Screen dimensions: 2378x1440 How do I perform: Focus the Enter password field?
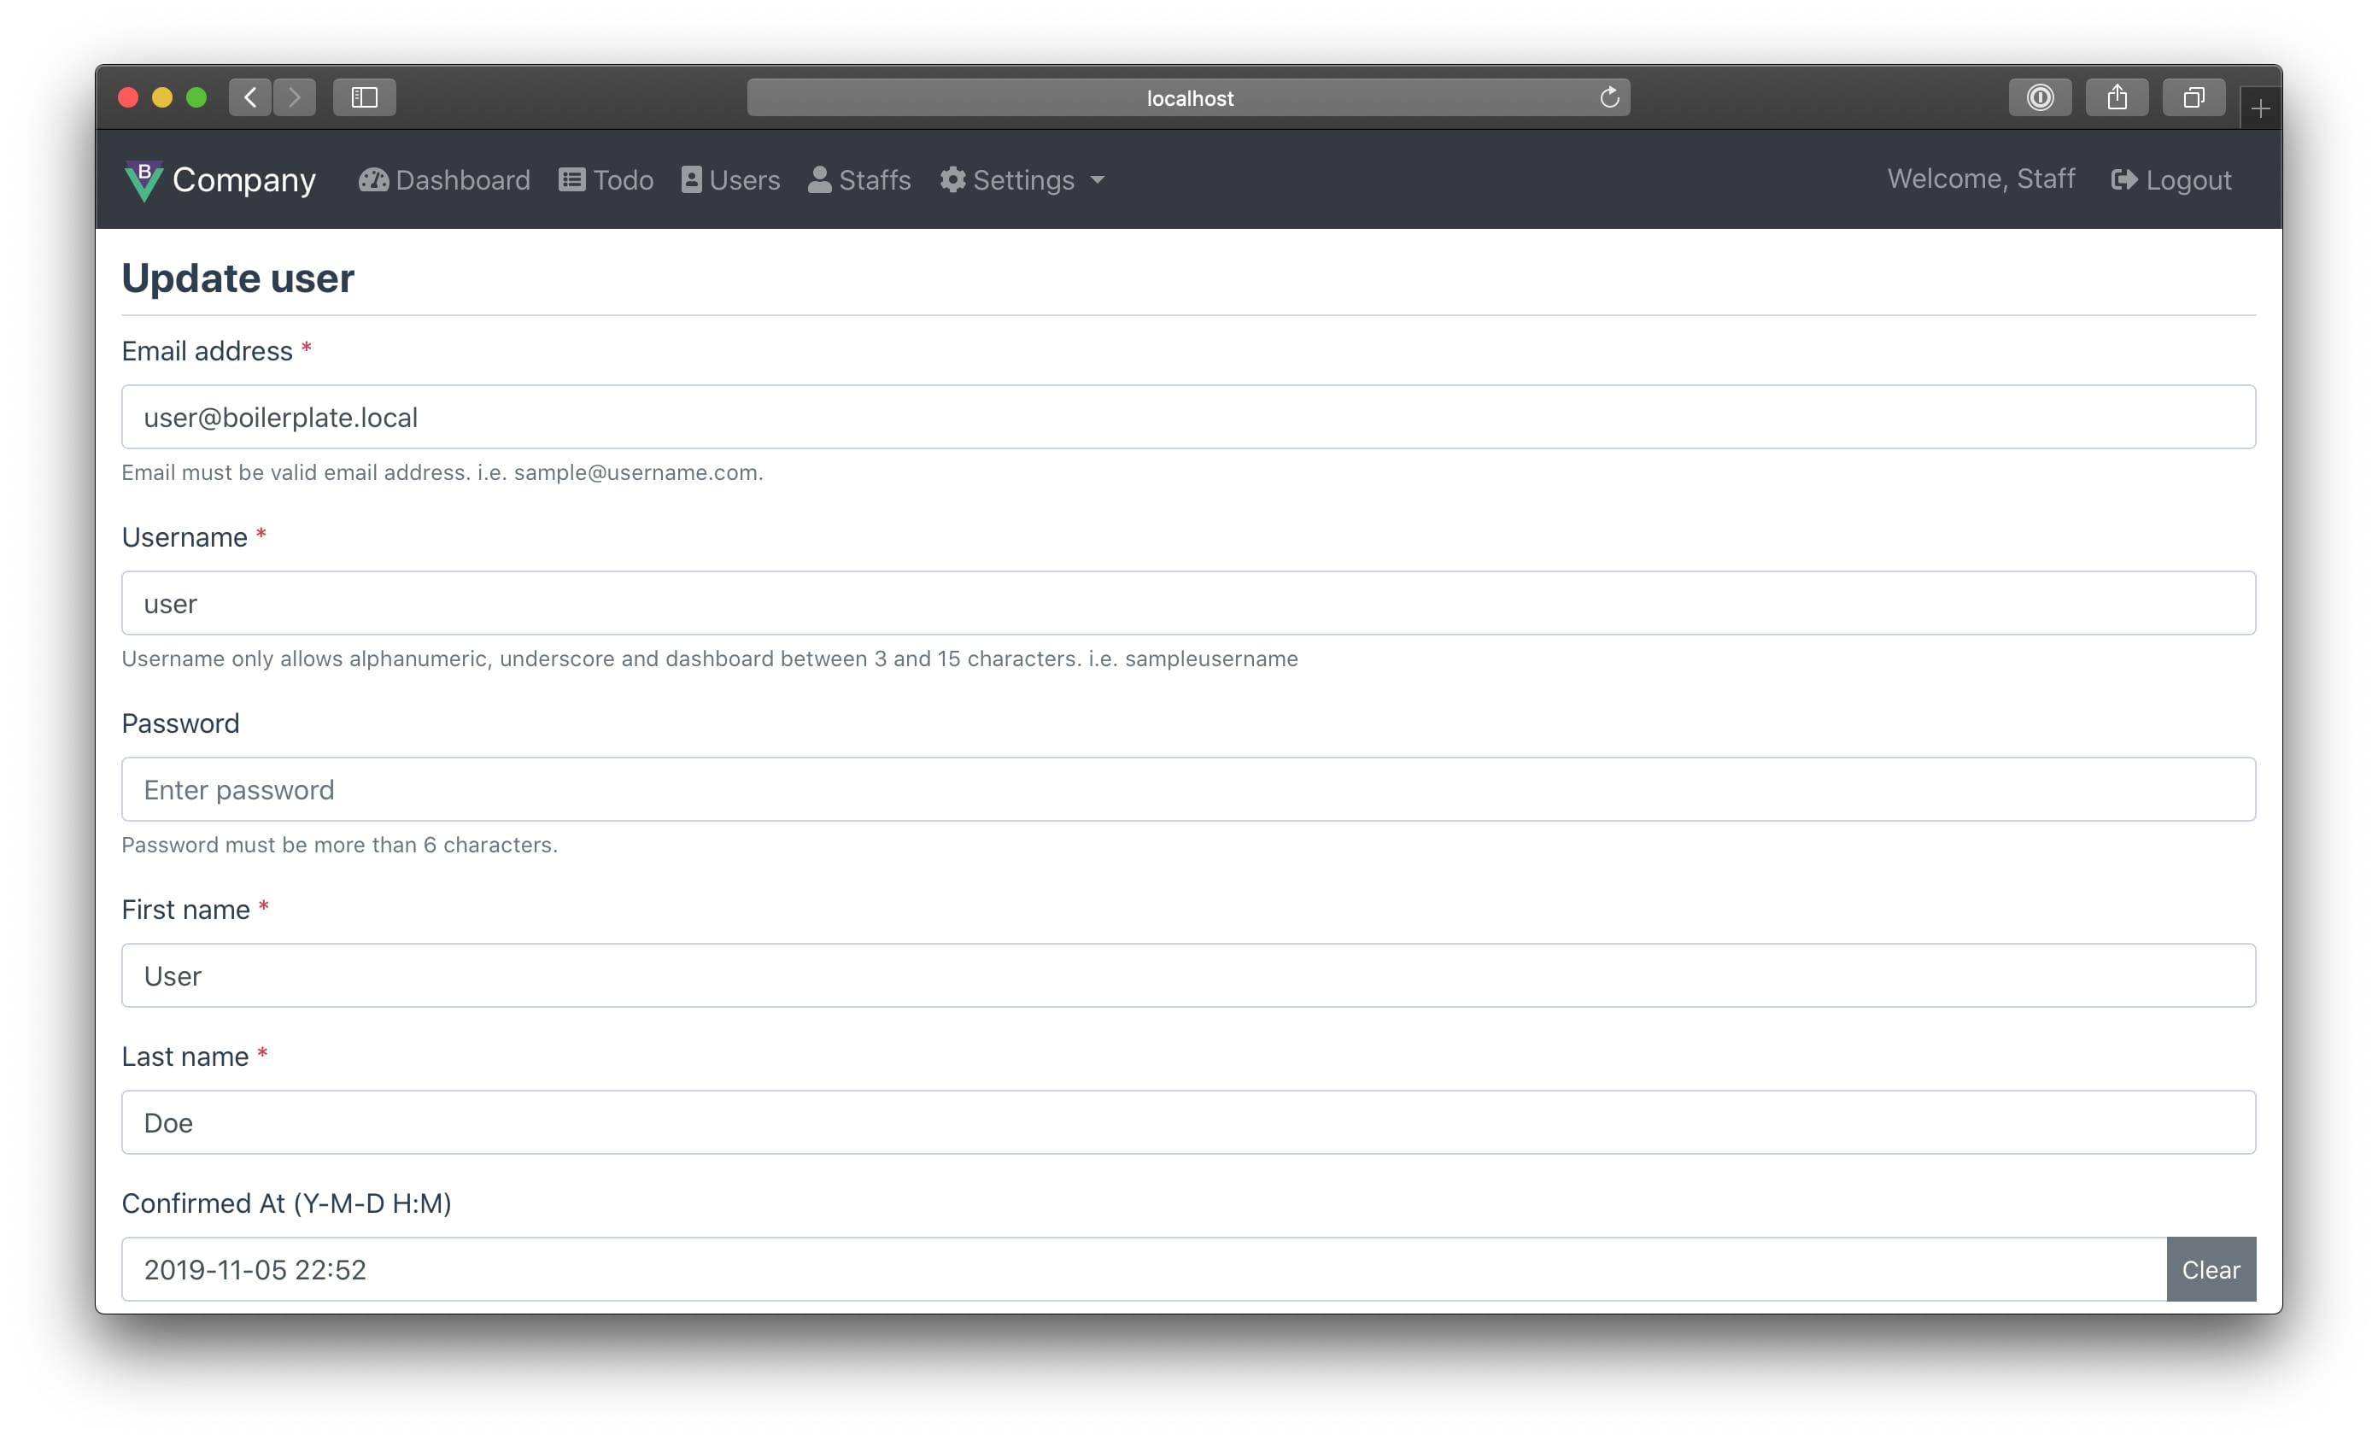point(1188,789)
